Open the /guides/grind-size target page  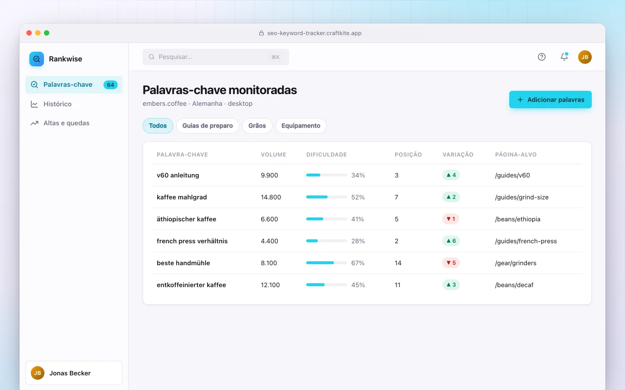pyautogui.click(x=522, y=197)
